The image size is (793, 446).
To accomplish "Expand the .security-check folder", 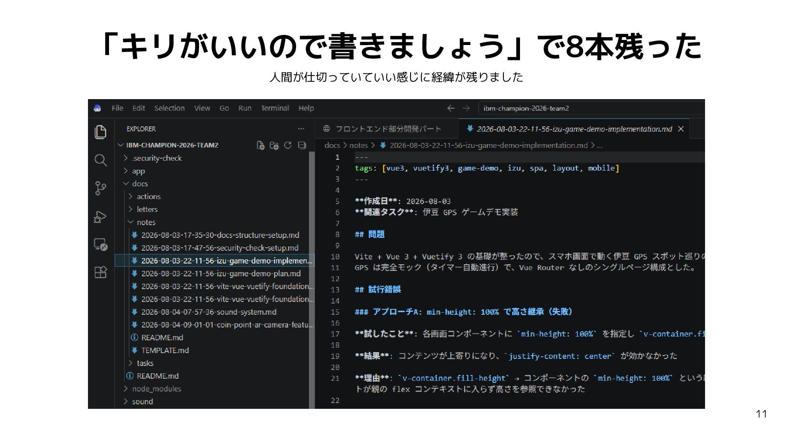I will 157,158.
